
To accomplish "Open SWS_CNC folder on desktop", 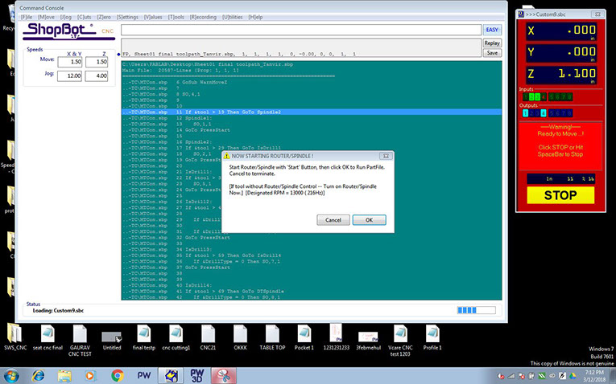I will click(x=15, y=337).
